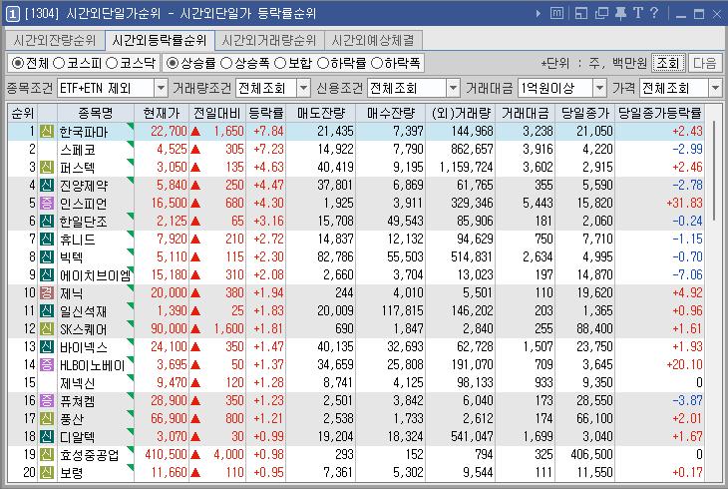Image resolution: width=728 pixels, height=489 pixels.
Task: Open help question mark icon
Action: 654,13
